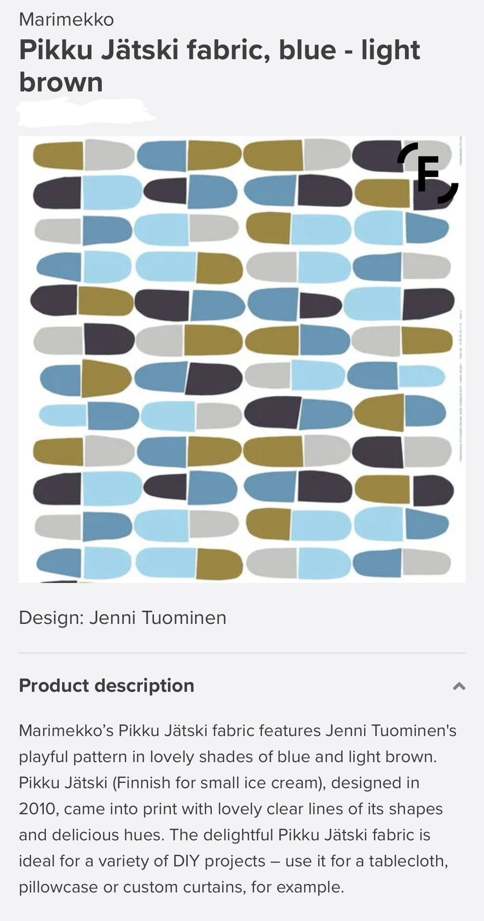Click the word "brown" in the product title

(60, 83)
